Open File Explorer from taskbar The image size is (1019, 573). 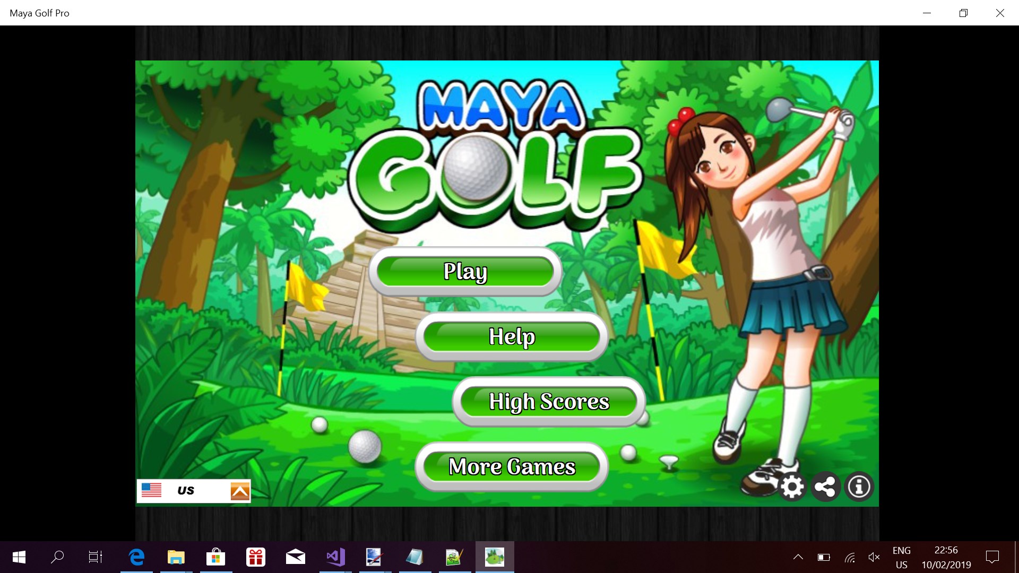tap(176, 557)
